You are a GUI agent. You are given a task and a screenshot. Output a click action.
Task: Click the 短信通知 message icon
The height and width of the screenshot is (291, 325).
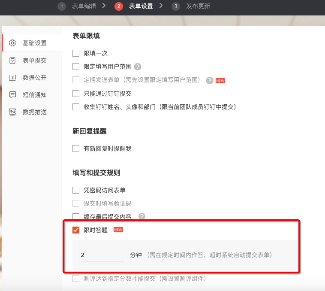12,95
